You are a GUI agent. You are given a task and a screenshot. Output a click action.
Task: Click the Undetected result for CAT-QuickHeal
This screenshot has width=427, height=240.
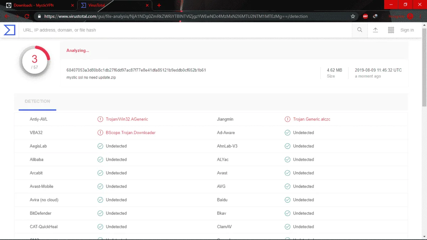pos(116,227)
